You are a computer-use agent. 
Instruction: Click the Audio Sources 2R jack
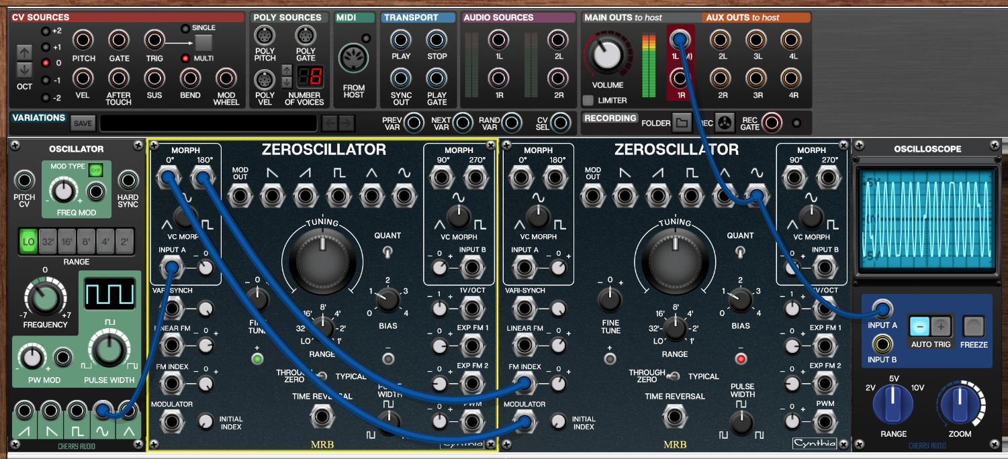tap(559, 79)
